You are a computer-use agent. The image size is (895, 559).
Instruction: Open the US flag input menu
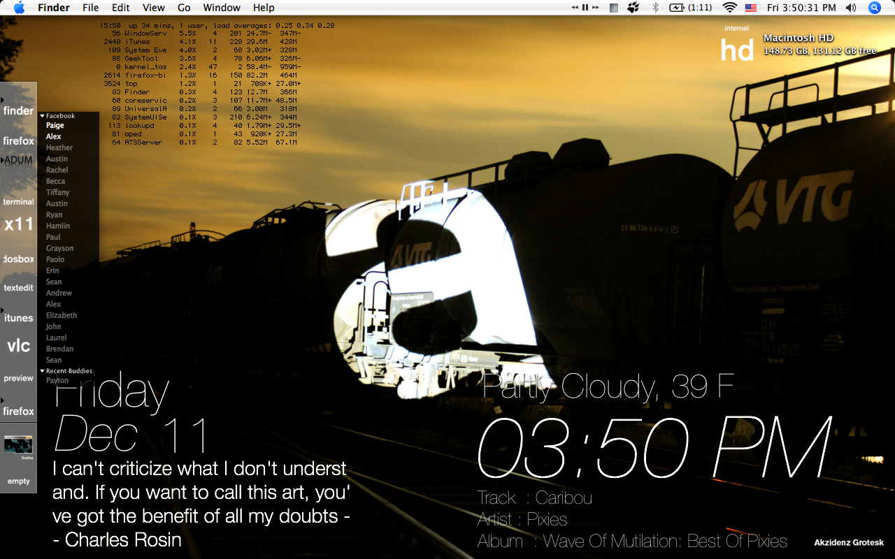[751, 8]
